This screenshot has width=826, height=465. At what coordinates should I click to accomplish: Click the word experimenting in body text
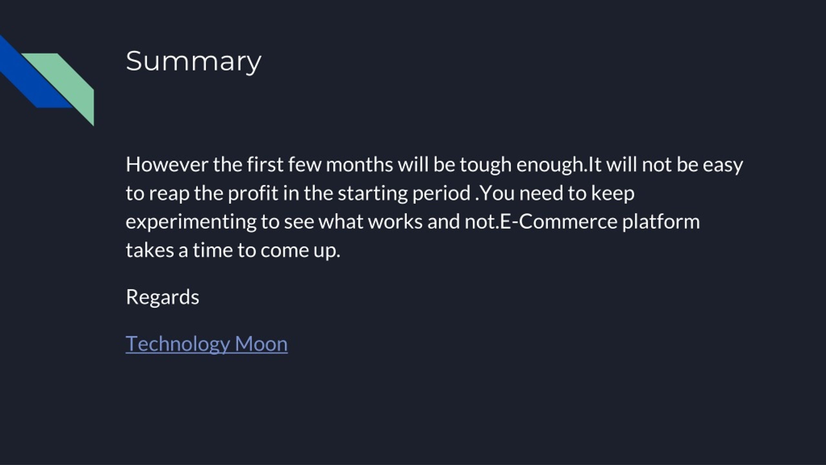point(191,222)
